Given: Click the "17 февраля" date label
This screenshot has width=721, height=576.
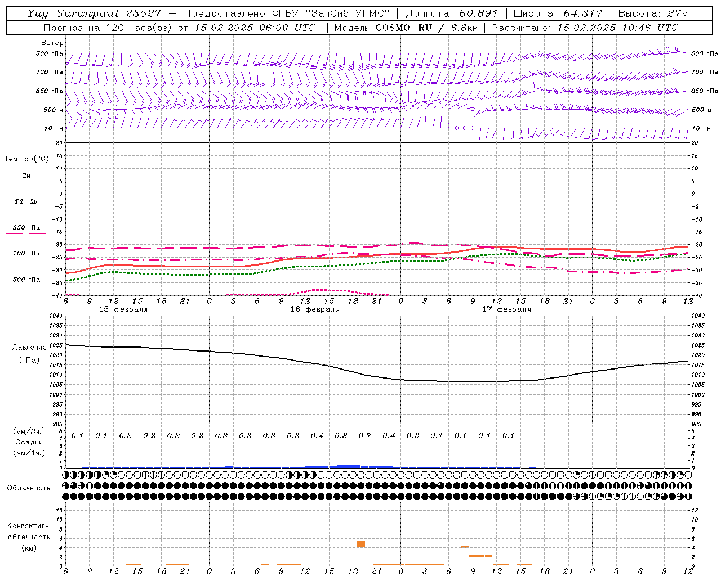Looking at the screenshot, I should (x=506, y=309).
